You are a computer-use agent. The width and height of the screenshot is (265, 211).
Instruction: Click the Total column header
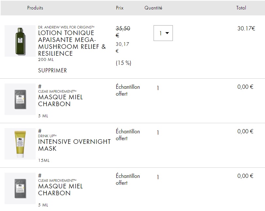coord(241,8)
